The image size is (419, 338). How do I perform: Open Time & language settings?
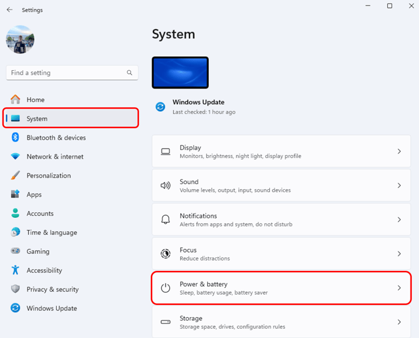click(x=52, y=232)
